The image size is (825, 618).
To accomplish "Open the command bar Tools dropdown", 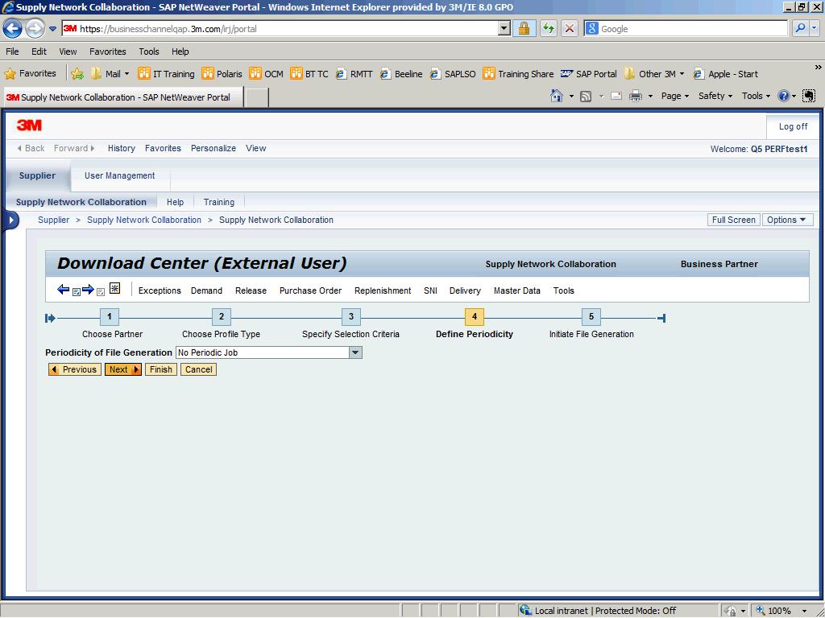I will (x=756, y=97).
